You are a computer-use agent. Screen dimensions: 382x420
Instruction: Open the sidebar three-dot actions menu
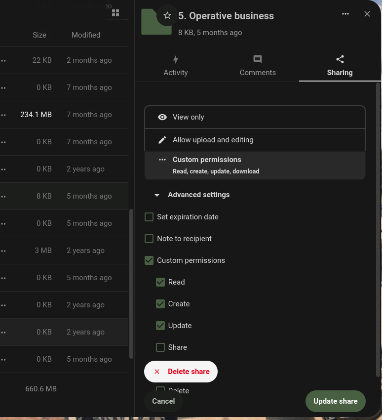(x=345, y=14)
